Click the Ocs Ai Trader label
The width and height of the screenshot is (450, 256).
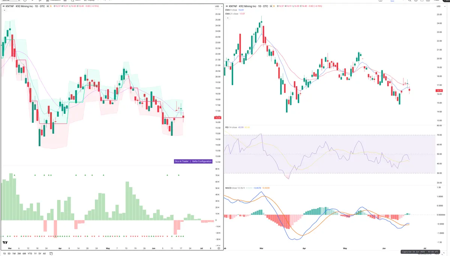183,161
